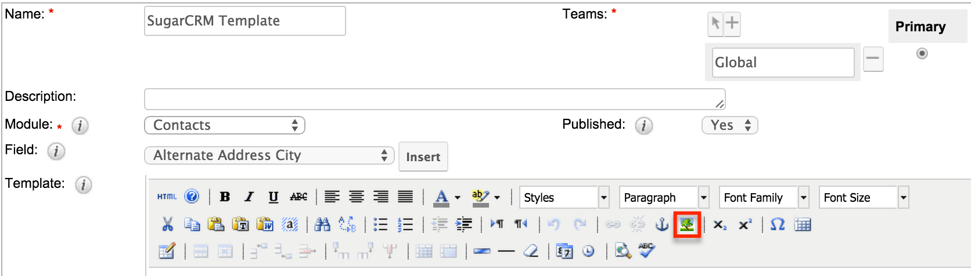The width and height of the screenshot is (971, 276).
Task: Open the editor help icon
Action: coord(192,197)
